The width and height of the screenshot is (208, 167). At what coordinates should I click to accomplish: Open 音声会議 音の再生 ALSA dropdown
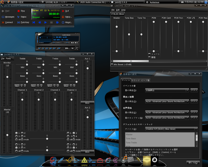[x=167, y=112]
